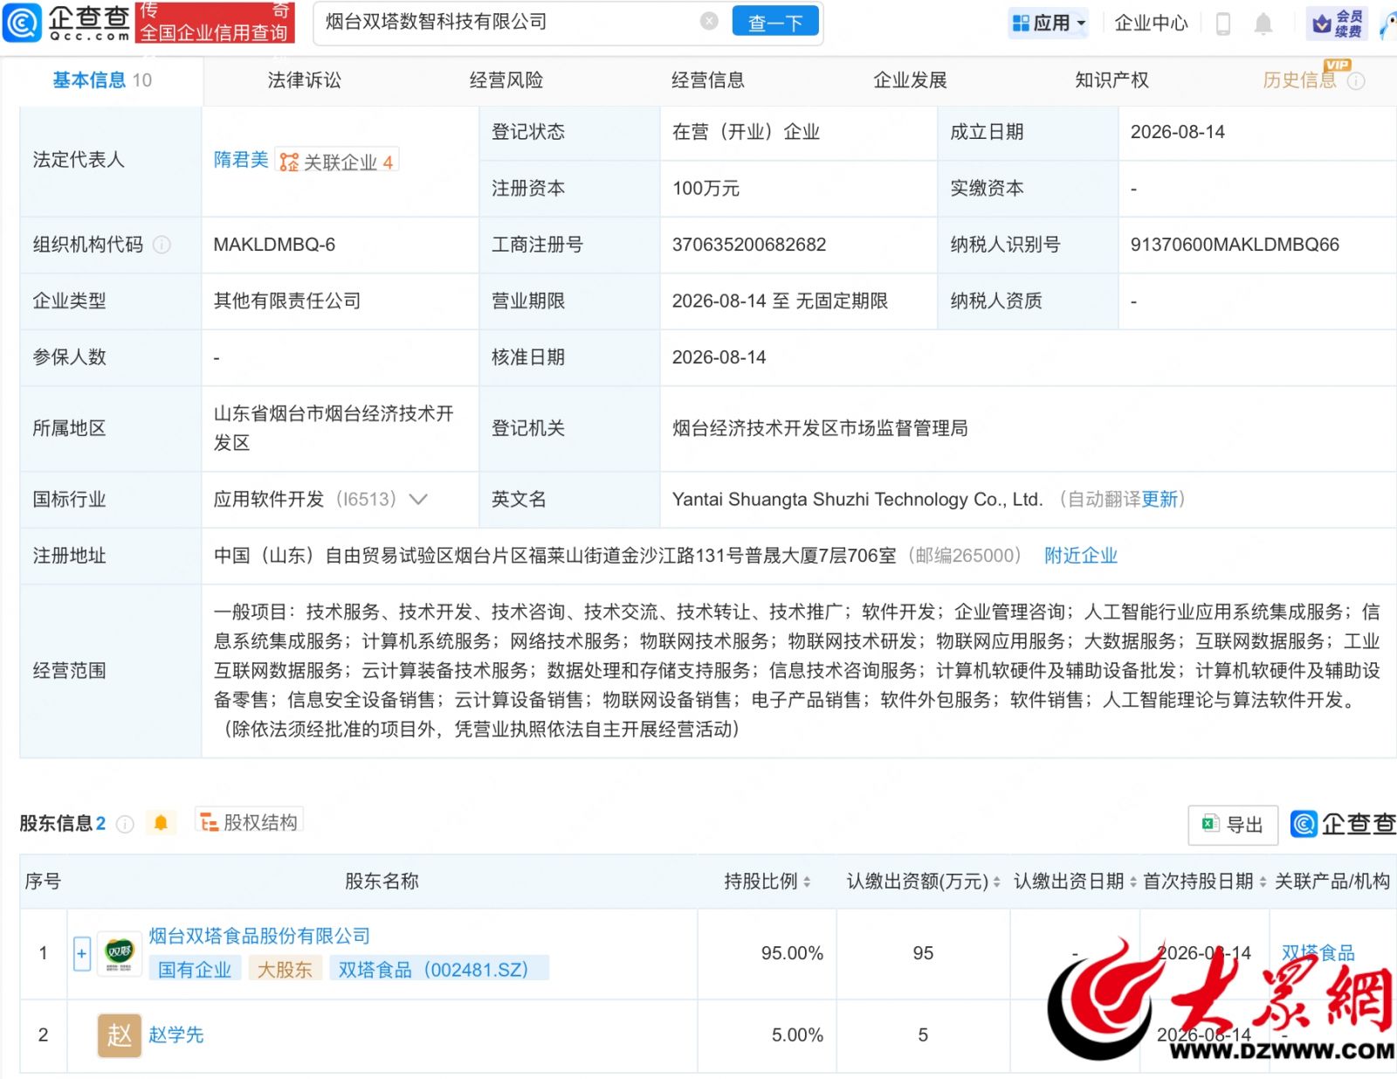Click 更新 to refresh English name translation
This screenshot has height=1079, width=1397.
coord(1160,500)
